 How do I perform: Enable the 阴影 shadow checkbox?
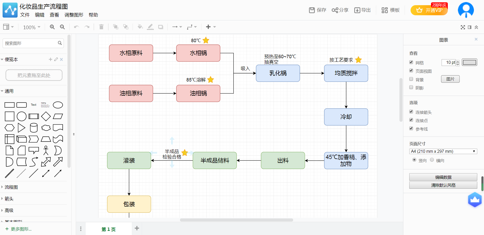411,87
